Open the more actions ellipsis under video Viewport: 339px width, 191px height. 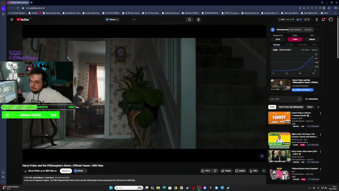coord(264,171)
